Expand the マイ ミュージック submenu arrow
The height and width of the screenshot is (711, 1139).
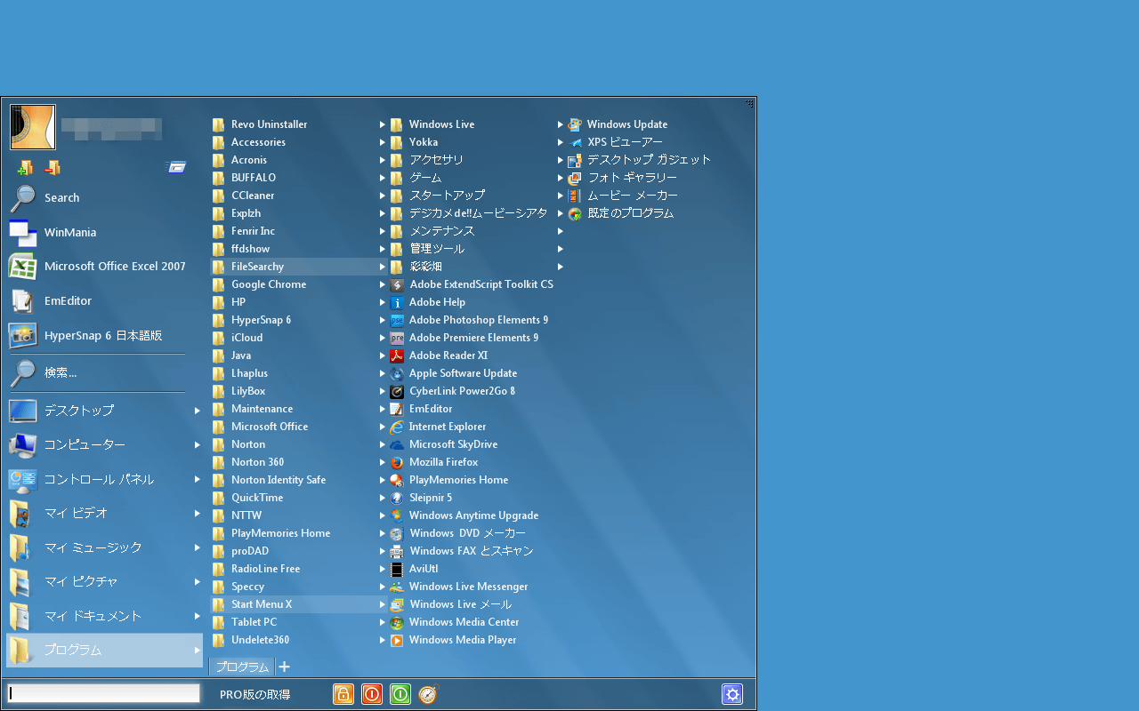pos(198,547)
